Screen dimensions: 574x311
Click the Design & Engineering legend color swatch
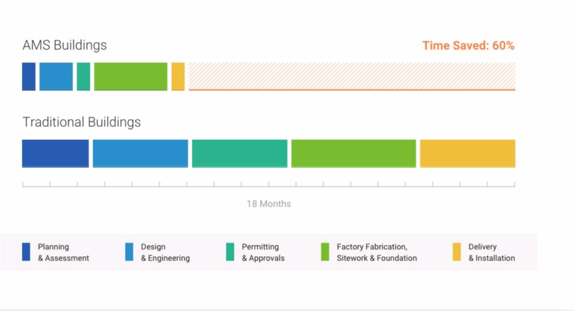coord(129,252)
